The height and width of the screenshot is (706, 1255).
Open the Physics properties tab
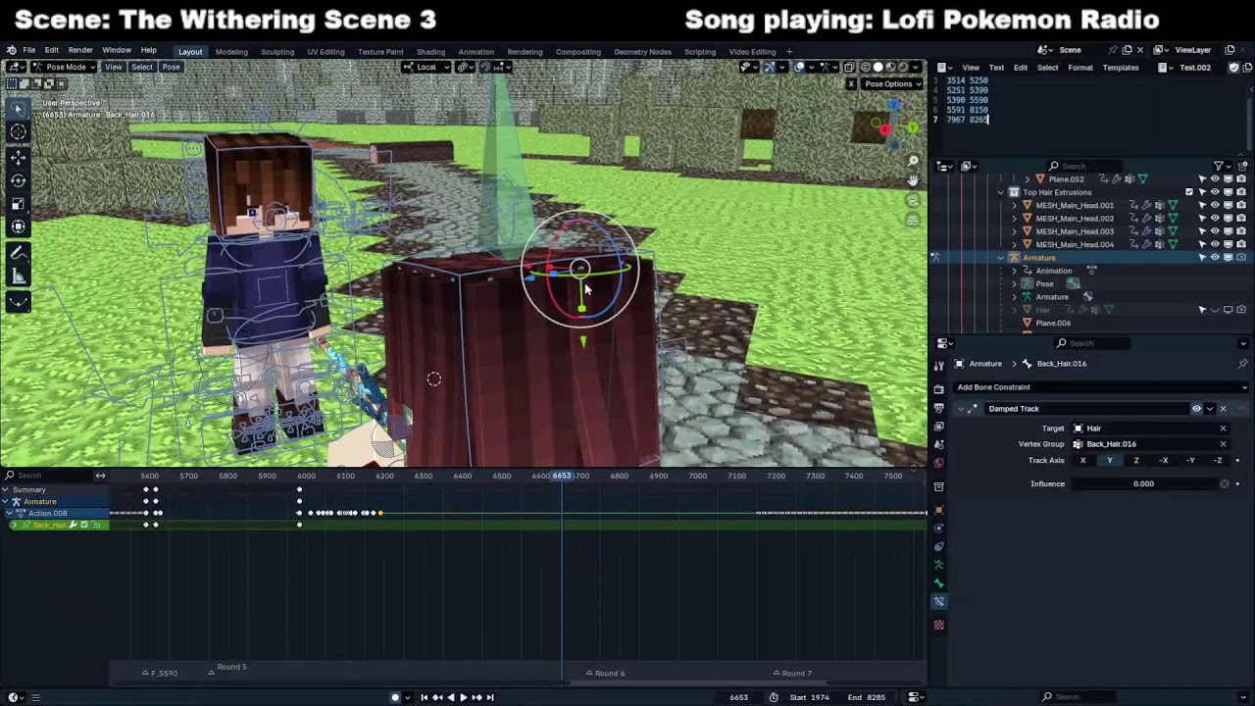(938, 529)
